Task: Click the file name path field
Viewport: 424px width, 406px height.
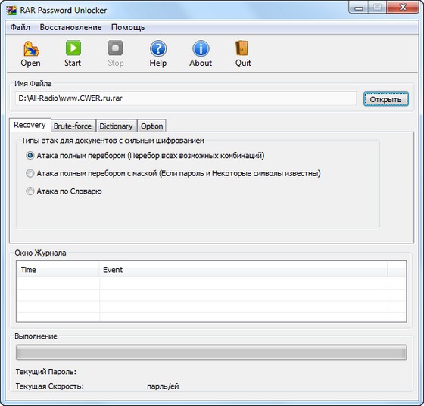Action: pyautogui.click(x=185, y=98)
